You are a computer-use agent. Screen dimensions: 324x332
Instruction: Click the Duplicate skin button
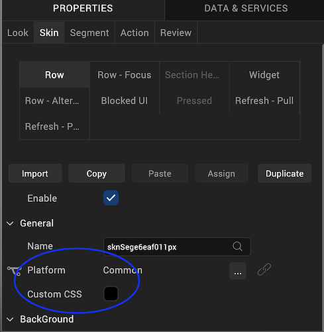pyautogui.click(x=284, y=173)
